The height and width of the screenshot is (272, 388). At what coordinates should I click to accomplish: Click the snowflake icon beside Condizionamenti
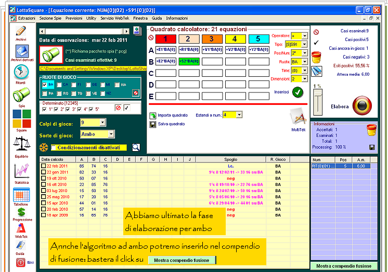[44, 147]
